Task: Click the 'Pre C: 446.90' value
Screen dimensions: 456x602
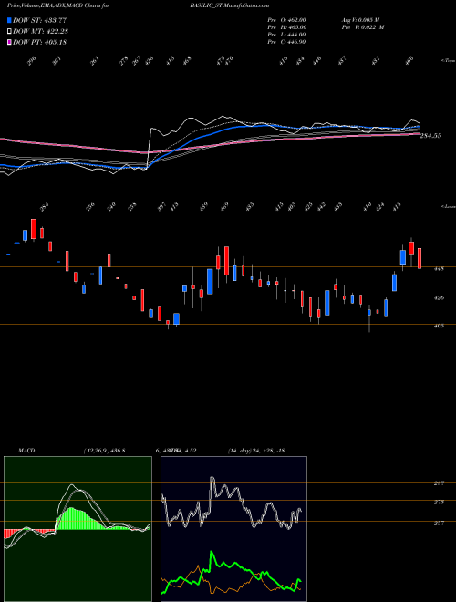Action: coord(286,42)
